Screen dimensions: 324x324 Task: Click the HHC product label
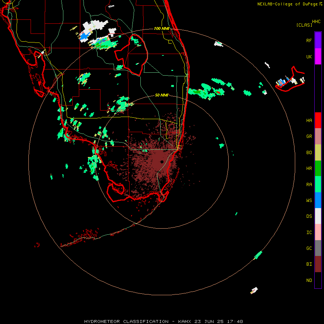316,22
